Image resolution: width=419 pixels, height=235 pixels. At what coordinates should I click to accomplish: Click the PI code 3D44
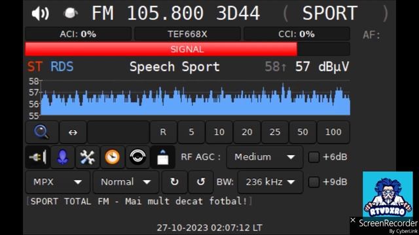[238, 13]
